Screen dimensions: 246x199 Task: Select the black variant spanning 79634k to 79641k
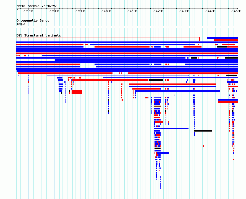pos(203,131)
